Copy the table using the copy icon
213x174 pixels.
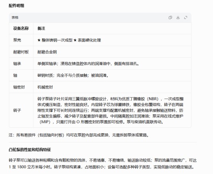[x=170, y=17]
